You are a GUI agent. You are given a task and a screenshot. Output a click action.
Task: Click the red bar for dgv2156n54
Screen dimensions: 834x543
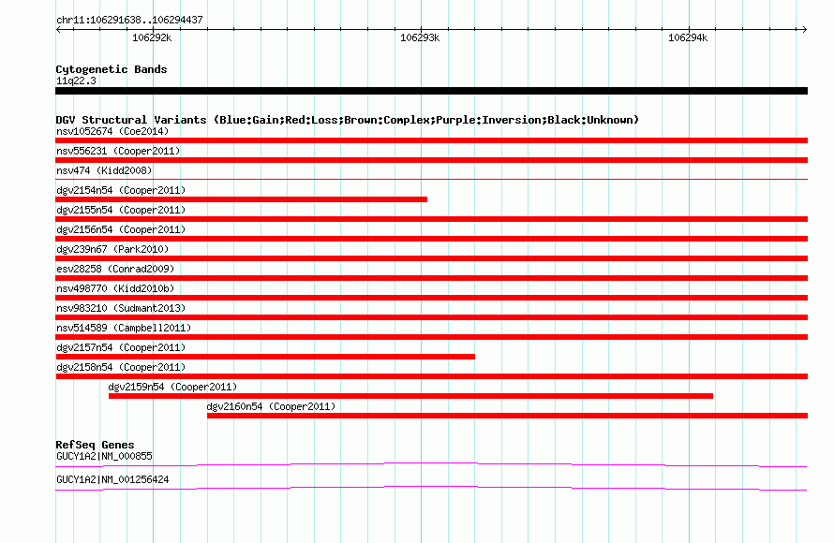(431, 239)
